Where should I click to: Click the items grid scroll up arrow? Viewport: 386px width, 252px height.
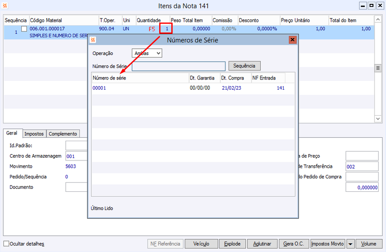point(378,19)
